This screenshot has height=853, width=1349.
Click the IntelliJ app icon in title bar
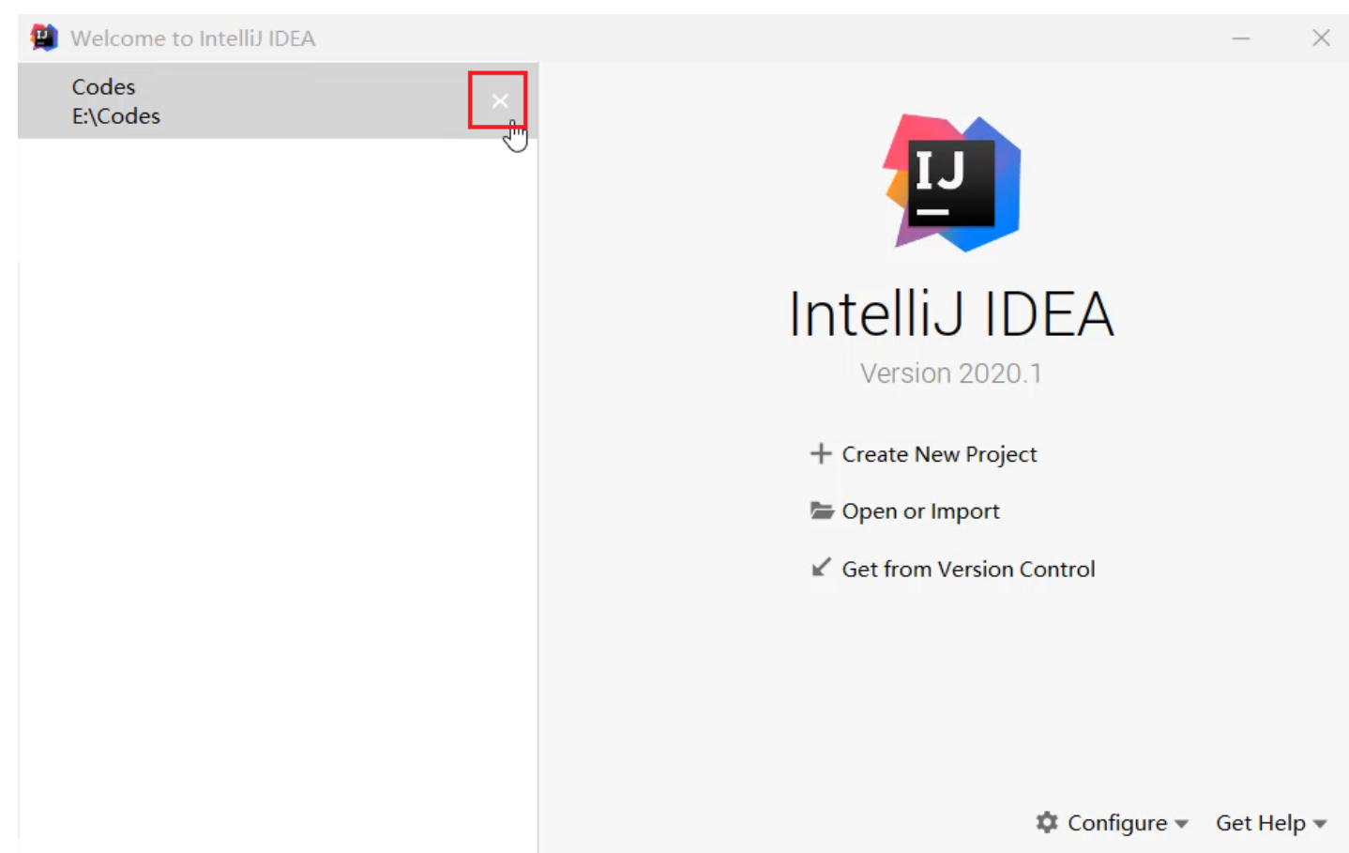point(43,38)
